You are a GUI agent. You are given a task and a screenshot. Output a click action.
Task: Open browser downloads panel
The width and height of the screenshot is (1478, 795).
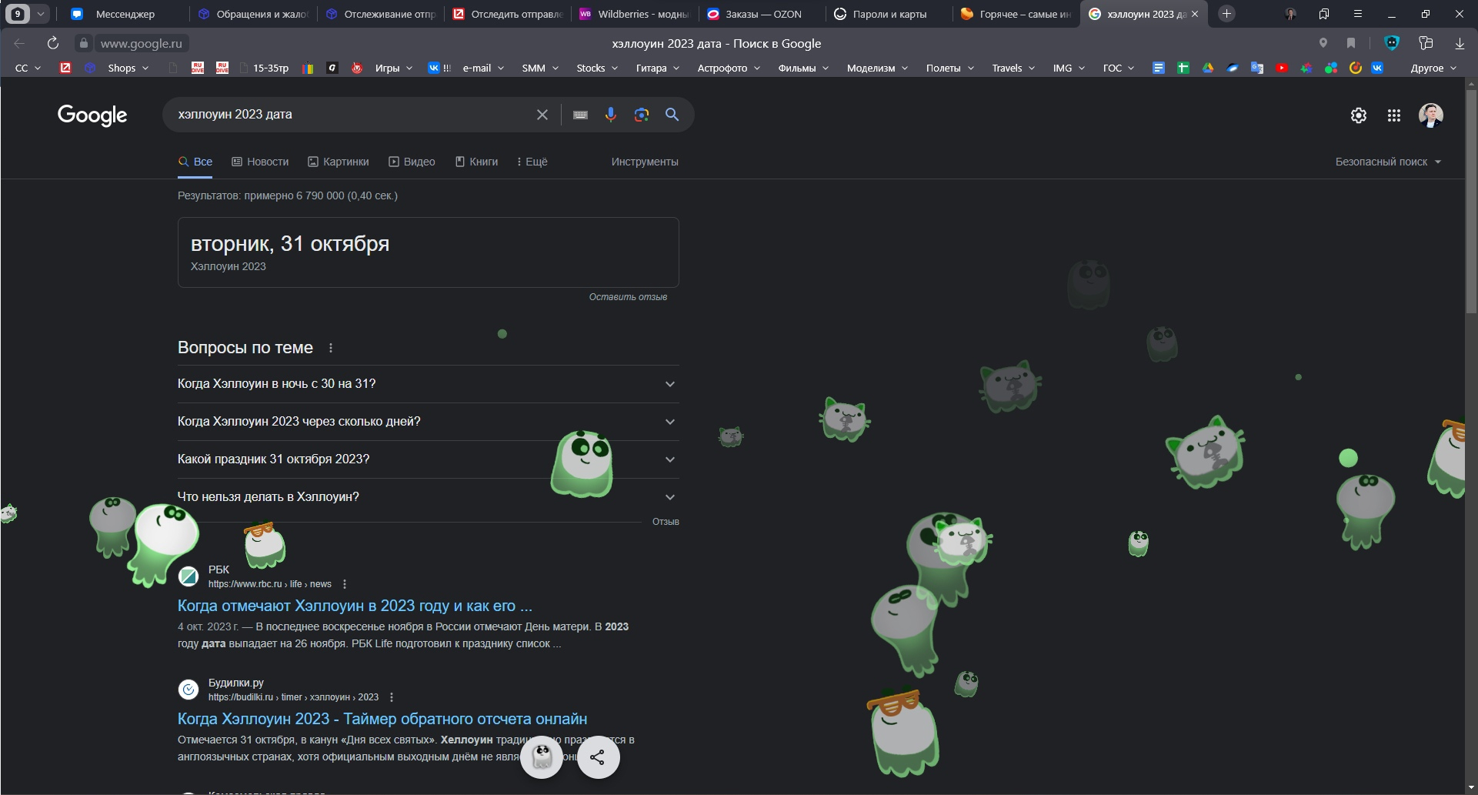1460,43
